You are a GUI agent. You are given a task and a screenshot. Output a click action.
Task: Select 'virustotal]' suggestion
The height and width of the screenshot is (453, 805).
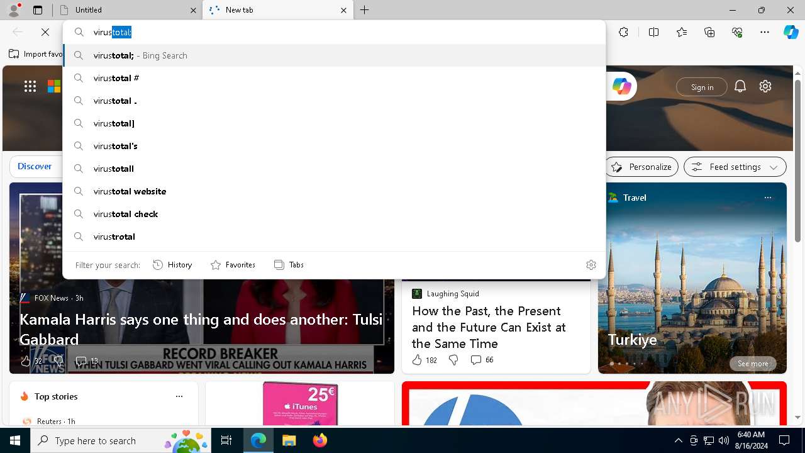[x=334, y=123]
